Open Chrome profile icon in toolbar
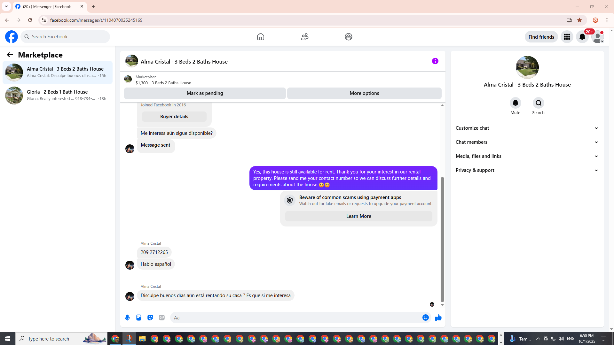 tap(595, 20)
